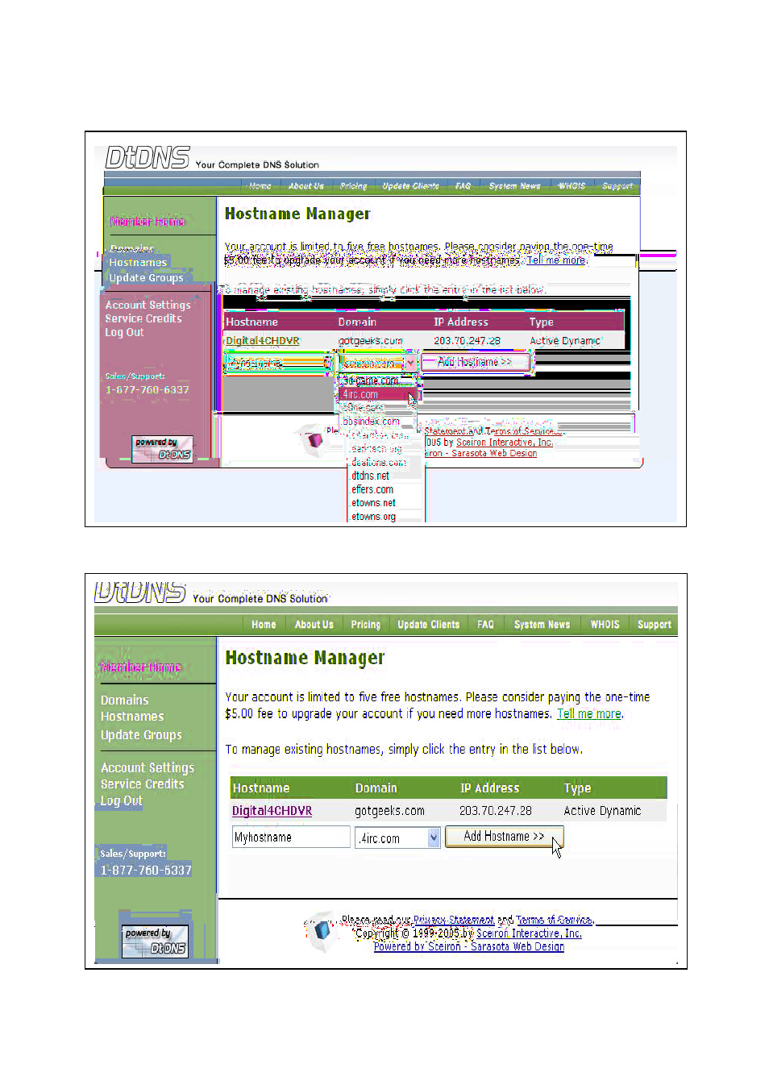
Task: Open System News in the lower nav bar
Action: [x=542, y=625]
